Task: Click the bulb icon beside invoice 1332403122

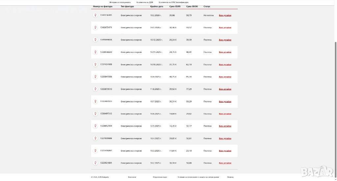Action: 95,101
